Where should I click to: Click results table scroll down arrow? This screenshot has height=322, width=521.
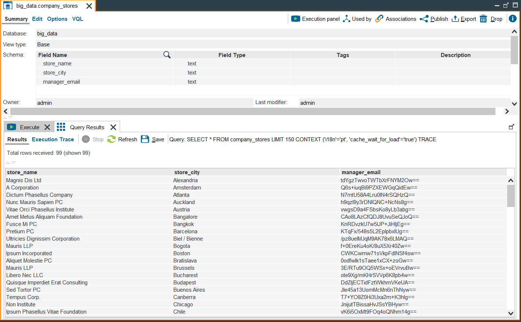511,313
